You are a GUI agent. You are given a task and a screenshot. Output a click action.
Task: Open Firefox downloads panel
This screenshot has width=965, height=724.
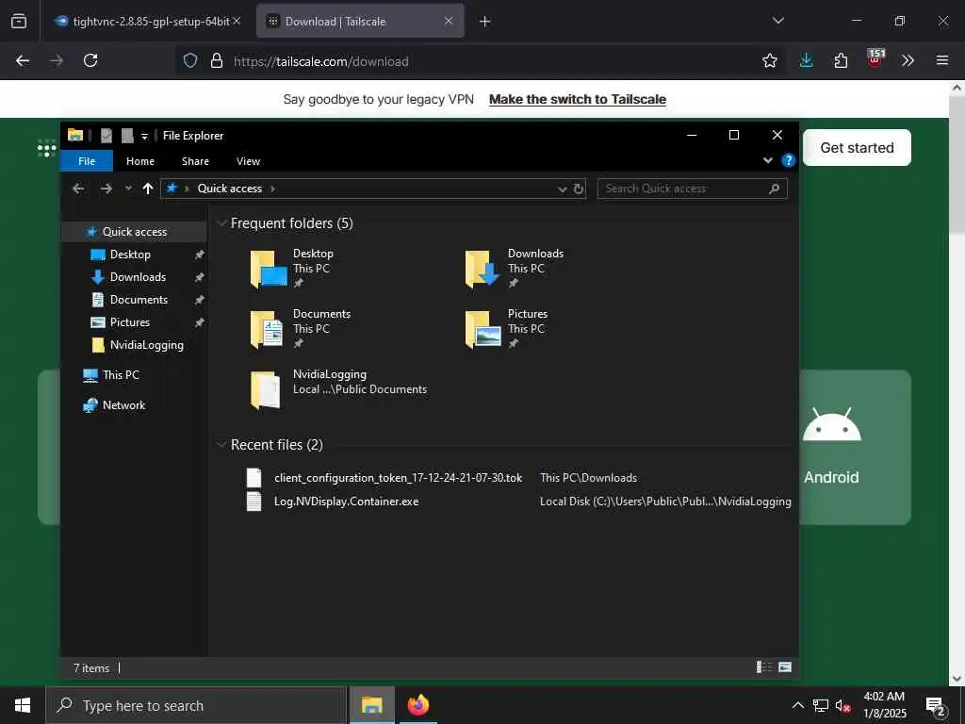pyautogui.click(x=807, y=60)
